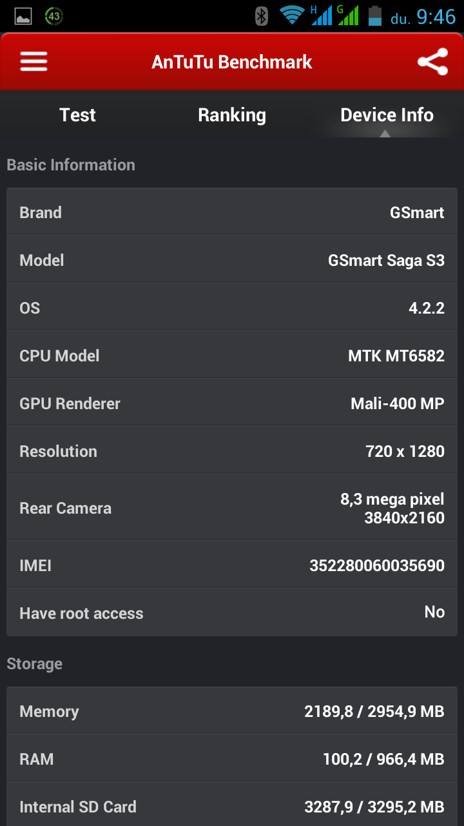Tap the Wi-Fi status icon

(x=292, y=16)
